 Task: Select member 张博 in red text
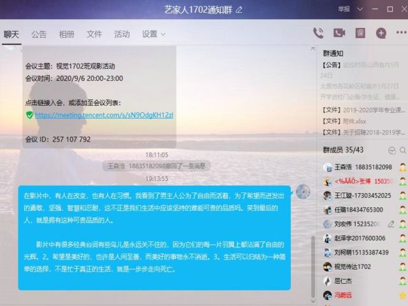tap(364, 181)
